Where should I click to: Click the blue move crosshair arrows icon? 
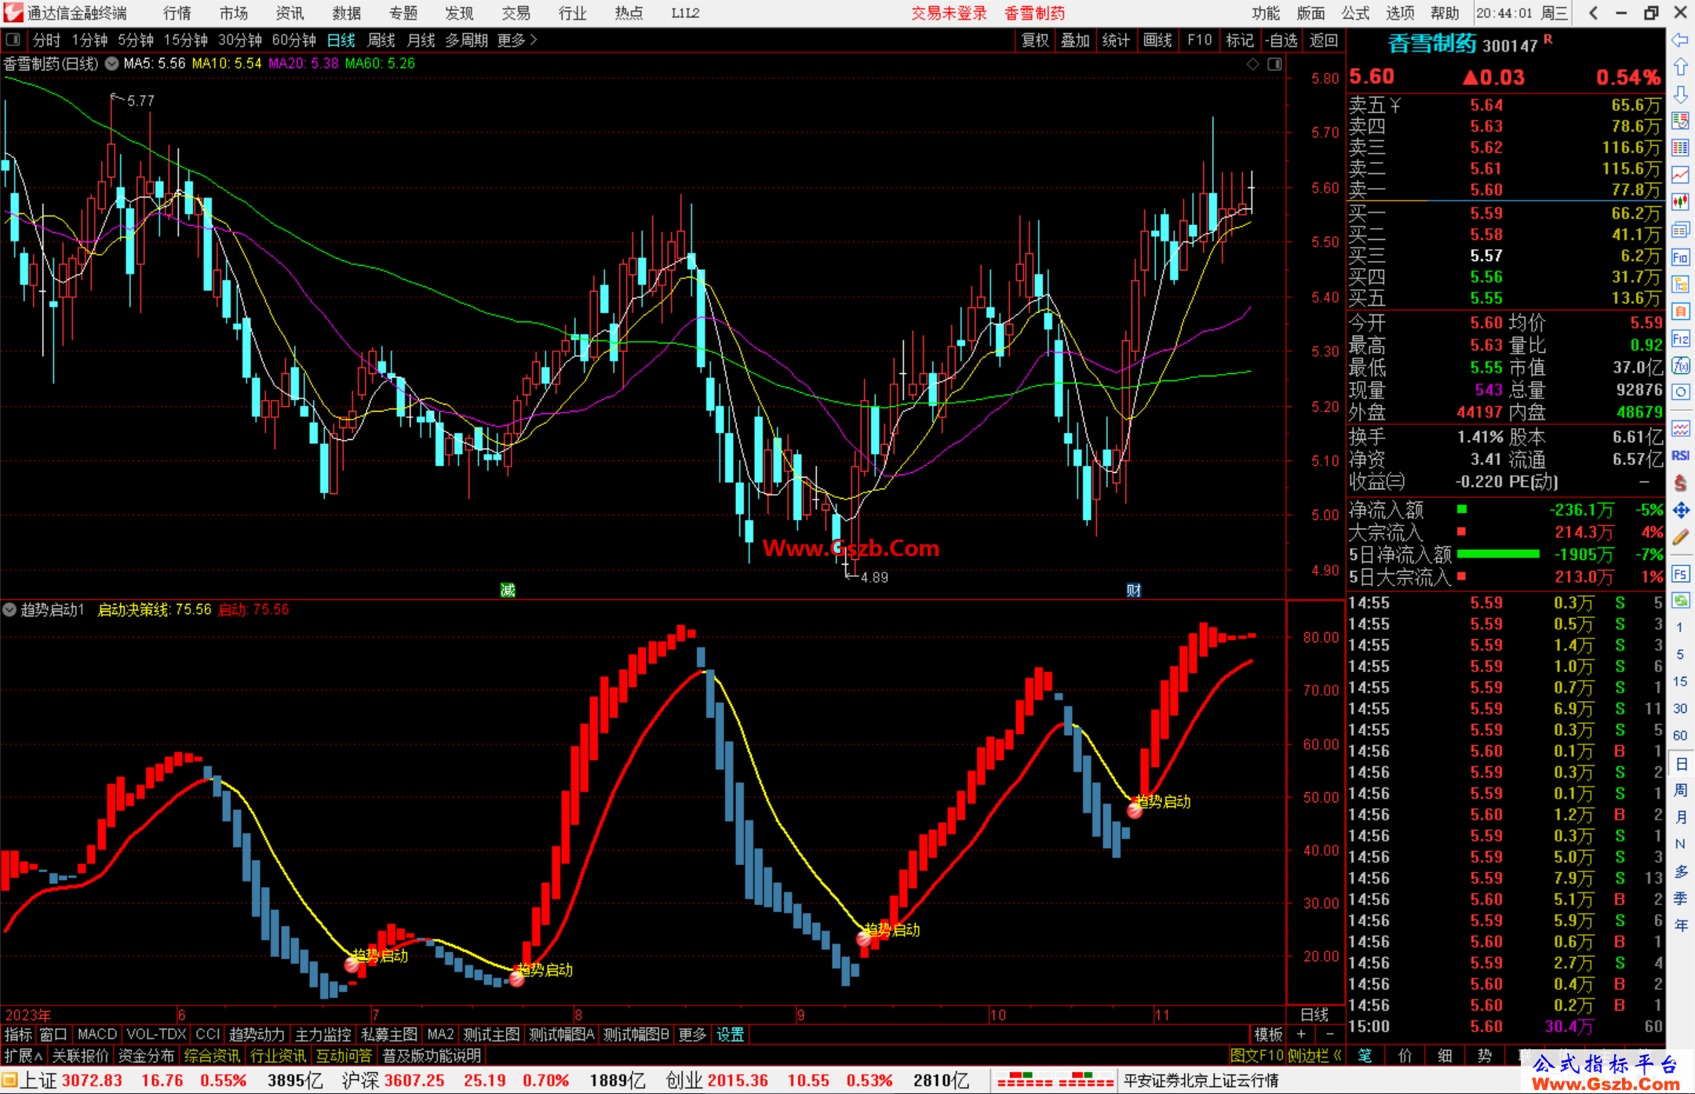(1680, 511)
